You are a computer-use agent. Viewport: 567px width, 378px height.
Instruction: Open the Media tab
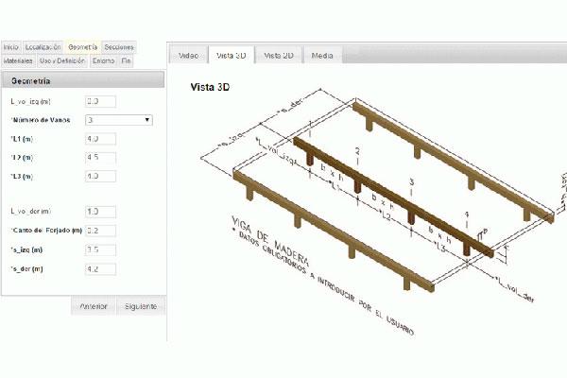click(322, 55)
